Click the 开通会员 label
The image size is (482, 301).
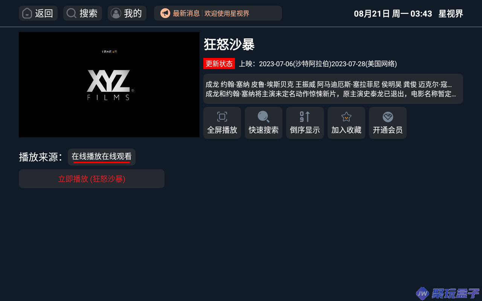[x=388, y=130]
